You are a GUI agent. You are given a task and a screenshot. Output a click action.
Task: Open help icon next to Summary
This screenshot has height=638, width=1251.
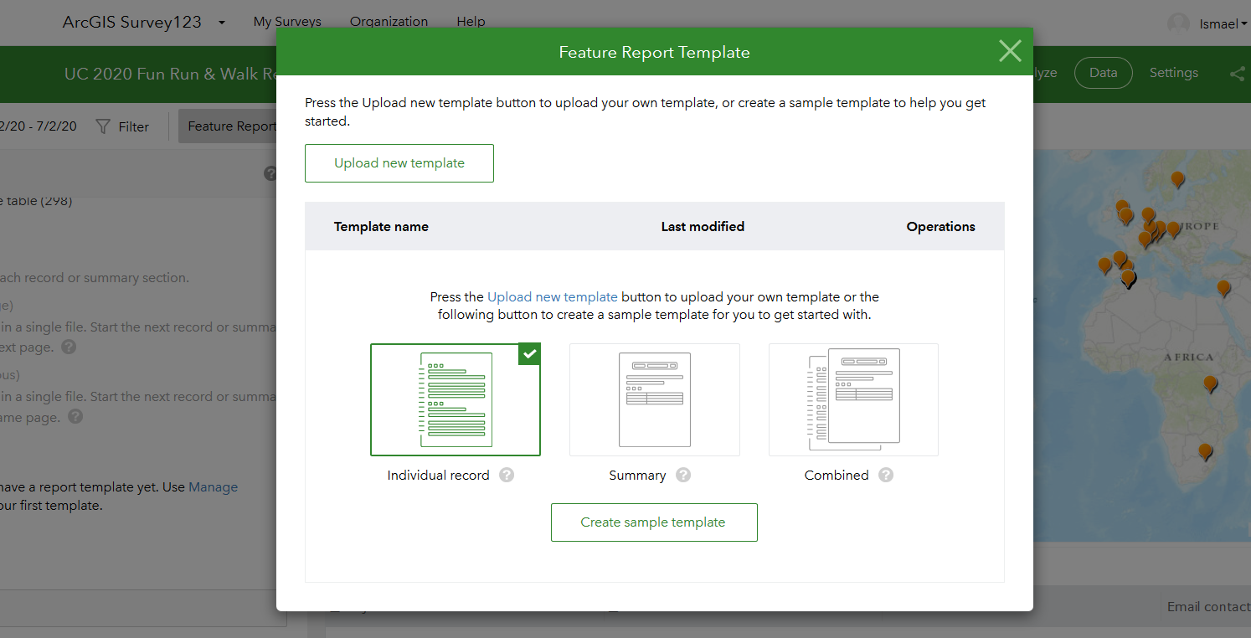[x=683, y=475]
